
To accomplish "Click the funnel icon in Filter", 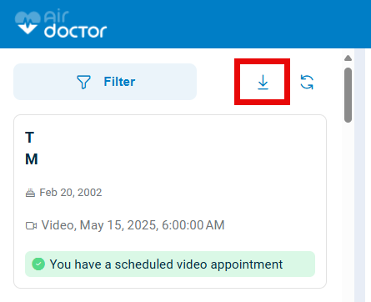I will point(83,82).
